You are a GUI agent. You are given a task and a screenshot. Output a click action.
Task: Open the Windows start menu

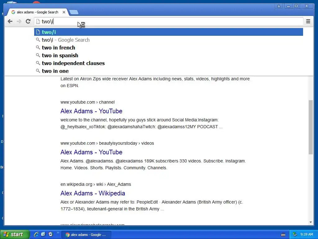pos(14,234)
